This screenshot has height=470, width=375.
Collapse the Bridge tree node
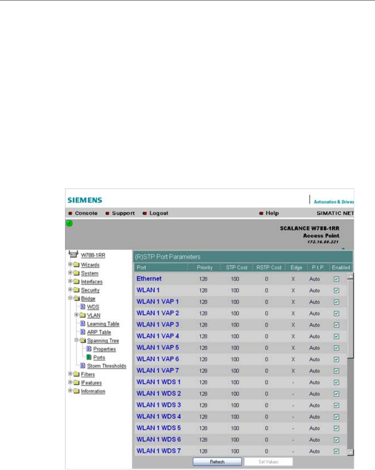pos(70,298)
